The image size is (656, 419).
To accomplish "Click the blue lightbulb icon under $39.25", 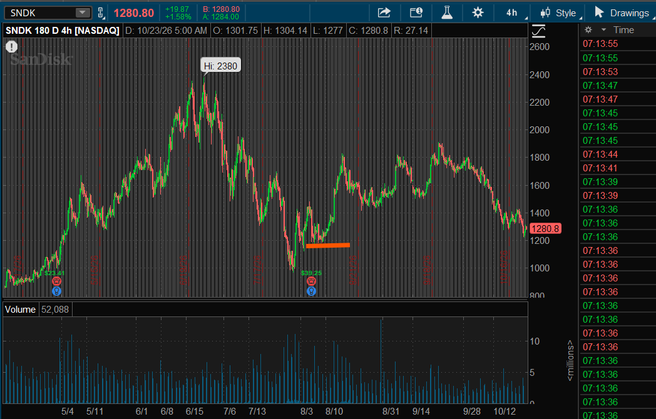I will click(x=311, y=291).
